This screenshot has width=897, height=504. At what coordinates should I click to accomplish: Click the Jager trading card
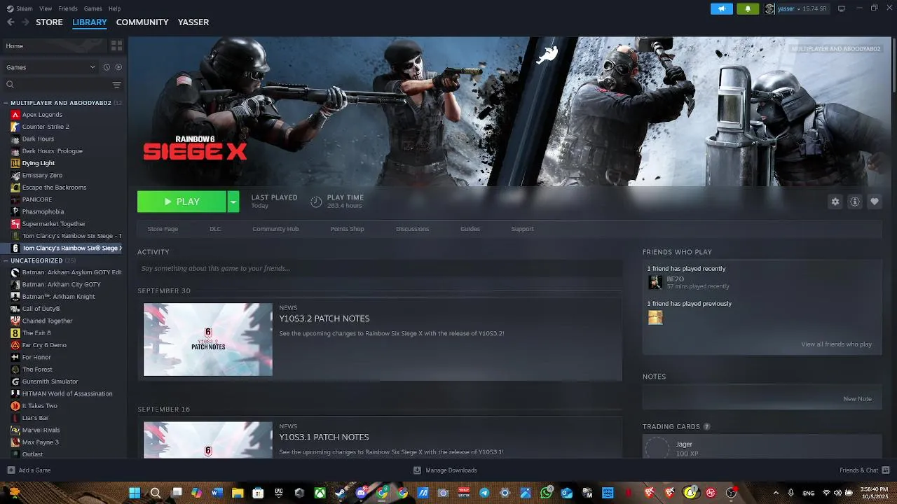(762, 448)
